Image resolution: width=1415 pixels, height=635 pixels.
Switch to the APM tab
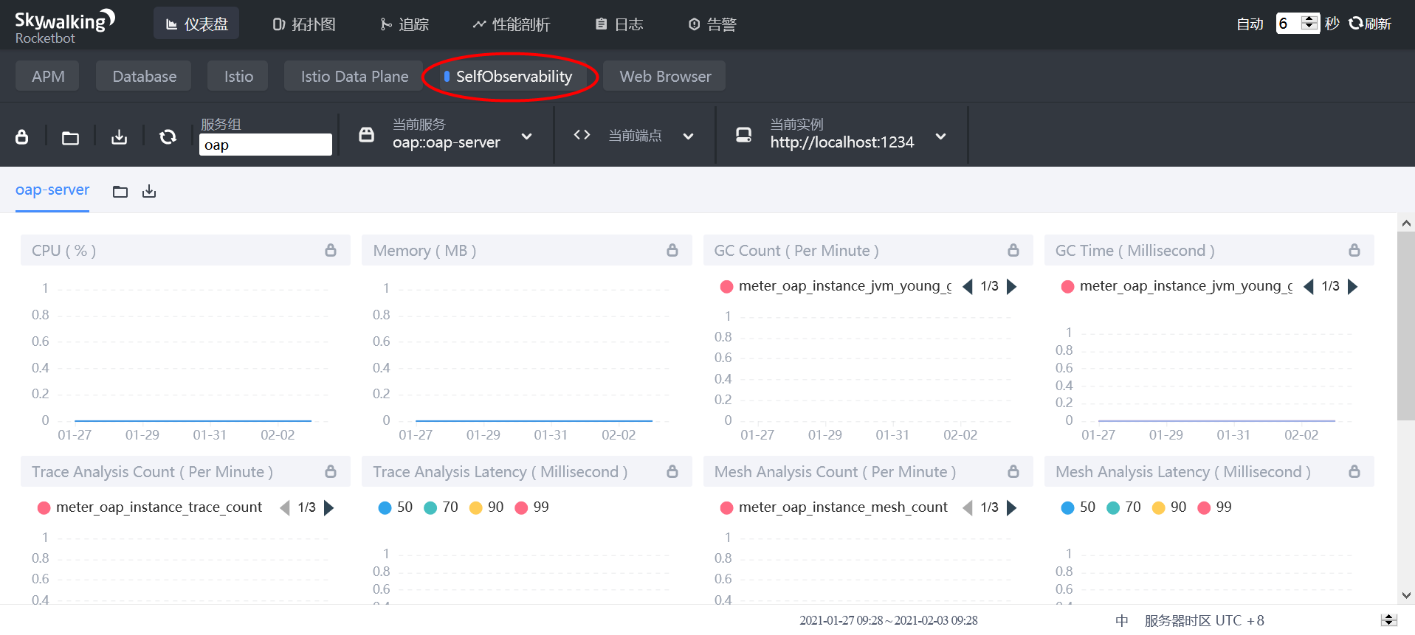(48, 76)
